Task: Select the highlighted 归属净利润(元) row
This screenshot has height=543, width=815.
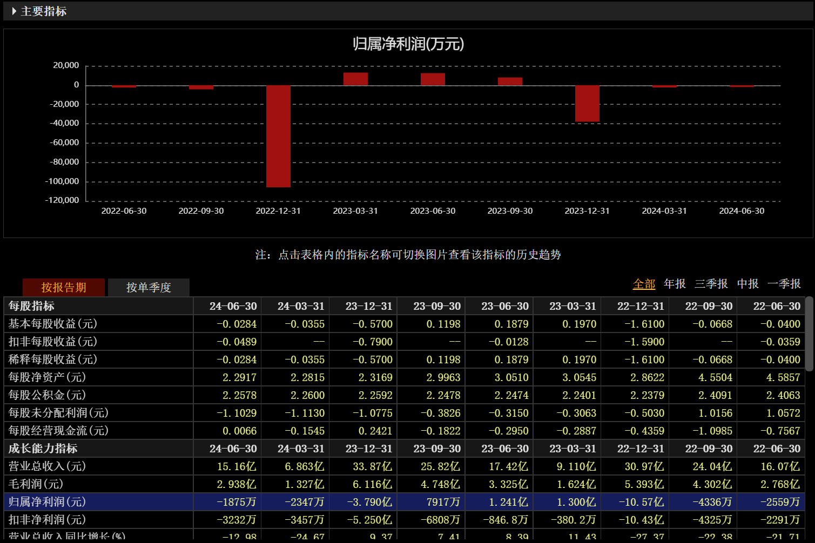Action: click(x=405, y=502)
